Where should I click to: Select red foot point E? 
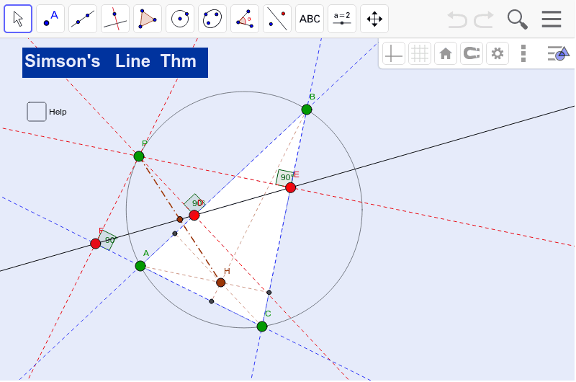pos(291,188)
